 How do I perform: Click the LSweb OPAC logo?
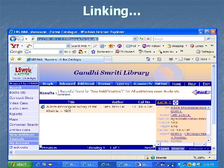pos(24,72)
